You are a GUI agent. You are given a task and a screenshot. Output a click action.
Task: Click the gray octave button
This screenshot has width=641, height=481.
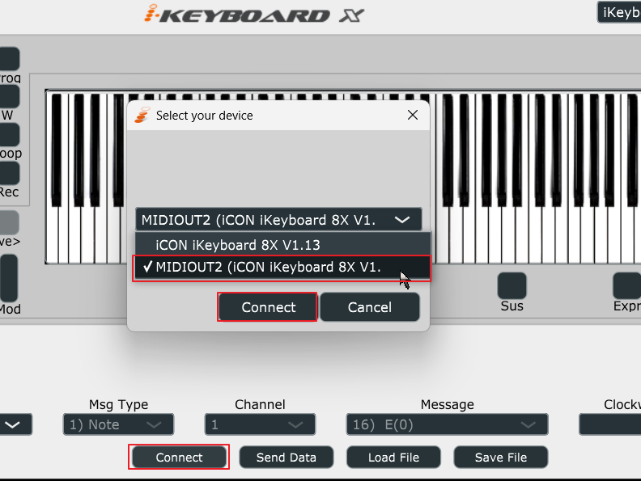click(9, 223)
